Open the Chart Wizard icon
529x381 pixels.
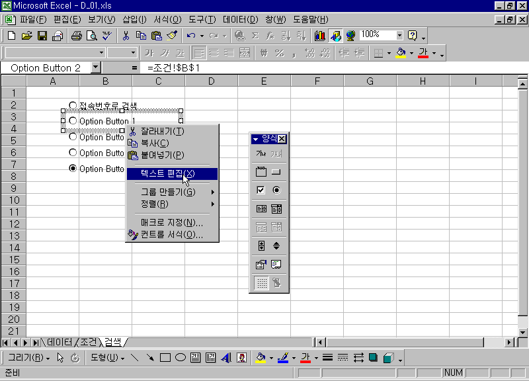[x=319, y=36]
